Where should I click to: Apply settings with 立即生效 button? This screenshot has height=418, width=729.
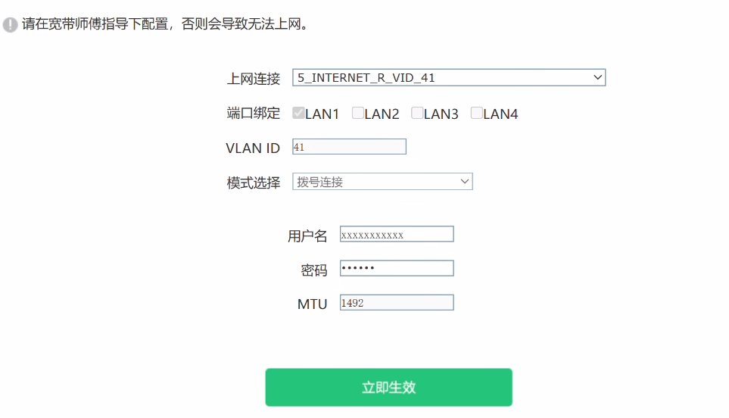[x=388, y=387]
